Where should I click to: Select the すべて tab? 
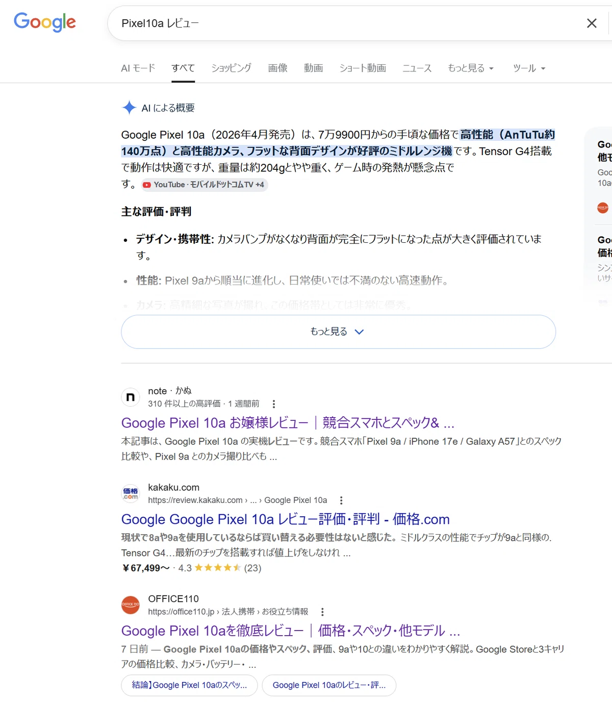coord(183,68)
